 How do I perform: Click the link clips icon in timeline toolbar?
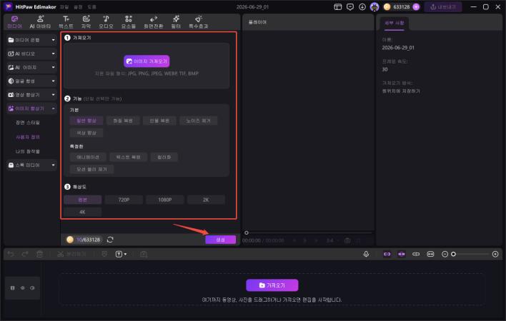[416, 254]
